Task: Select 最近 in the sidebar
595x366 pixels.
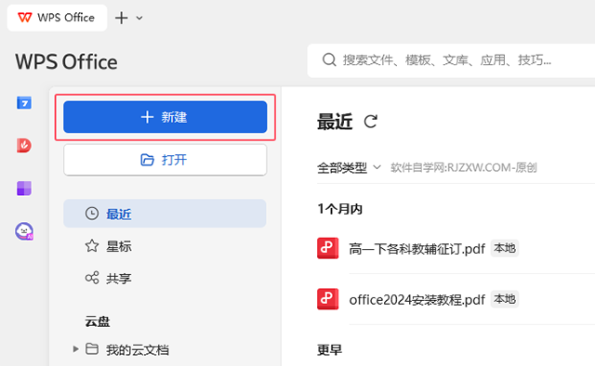Action: 165,214
